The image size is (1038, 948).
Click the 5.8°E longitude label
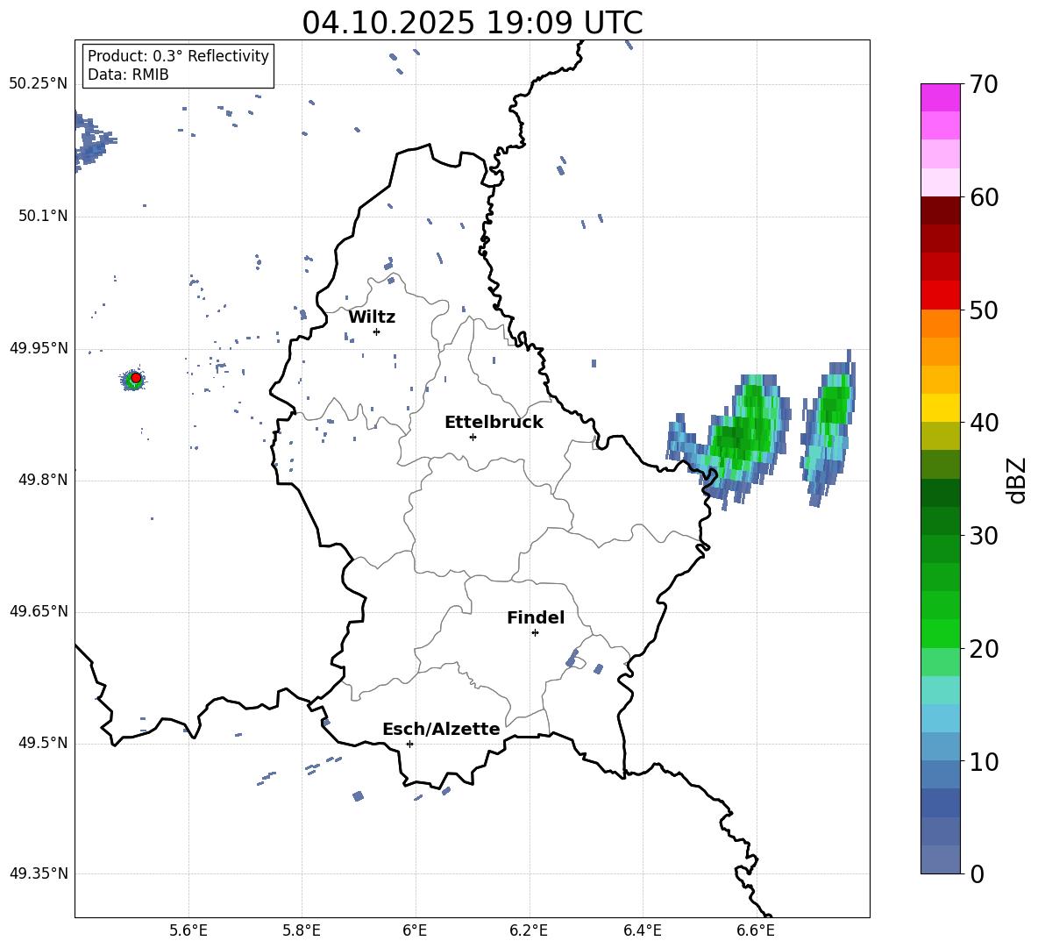pos(302,930)
